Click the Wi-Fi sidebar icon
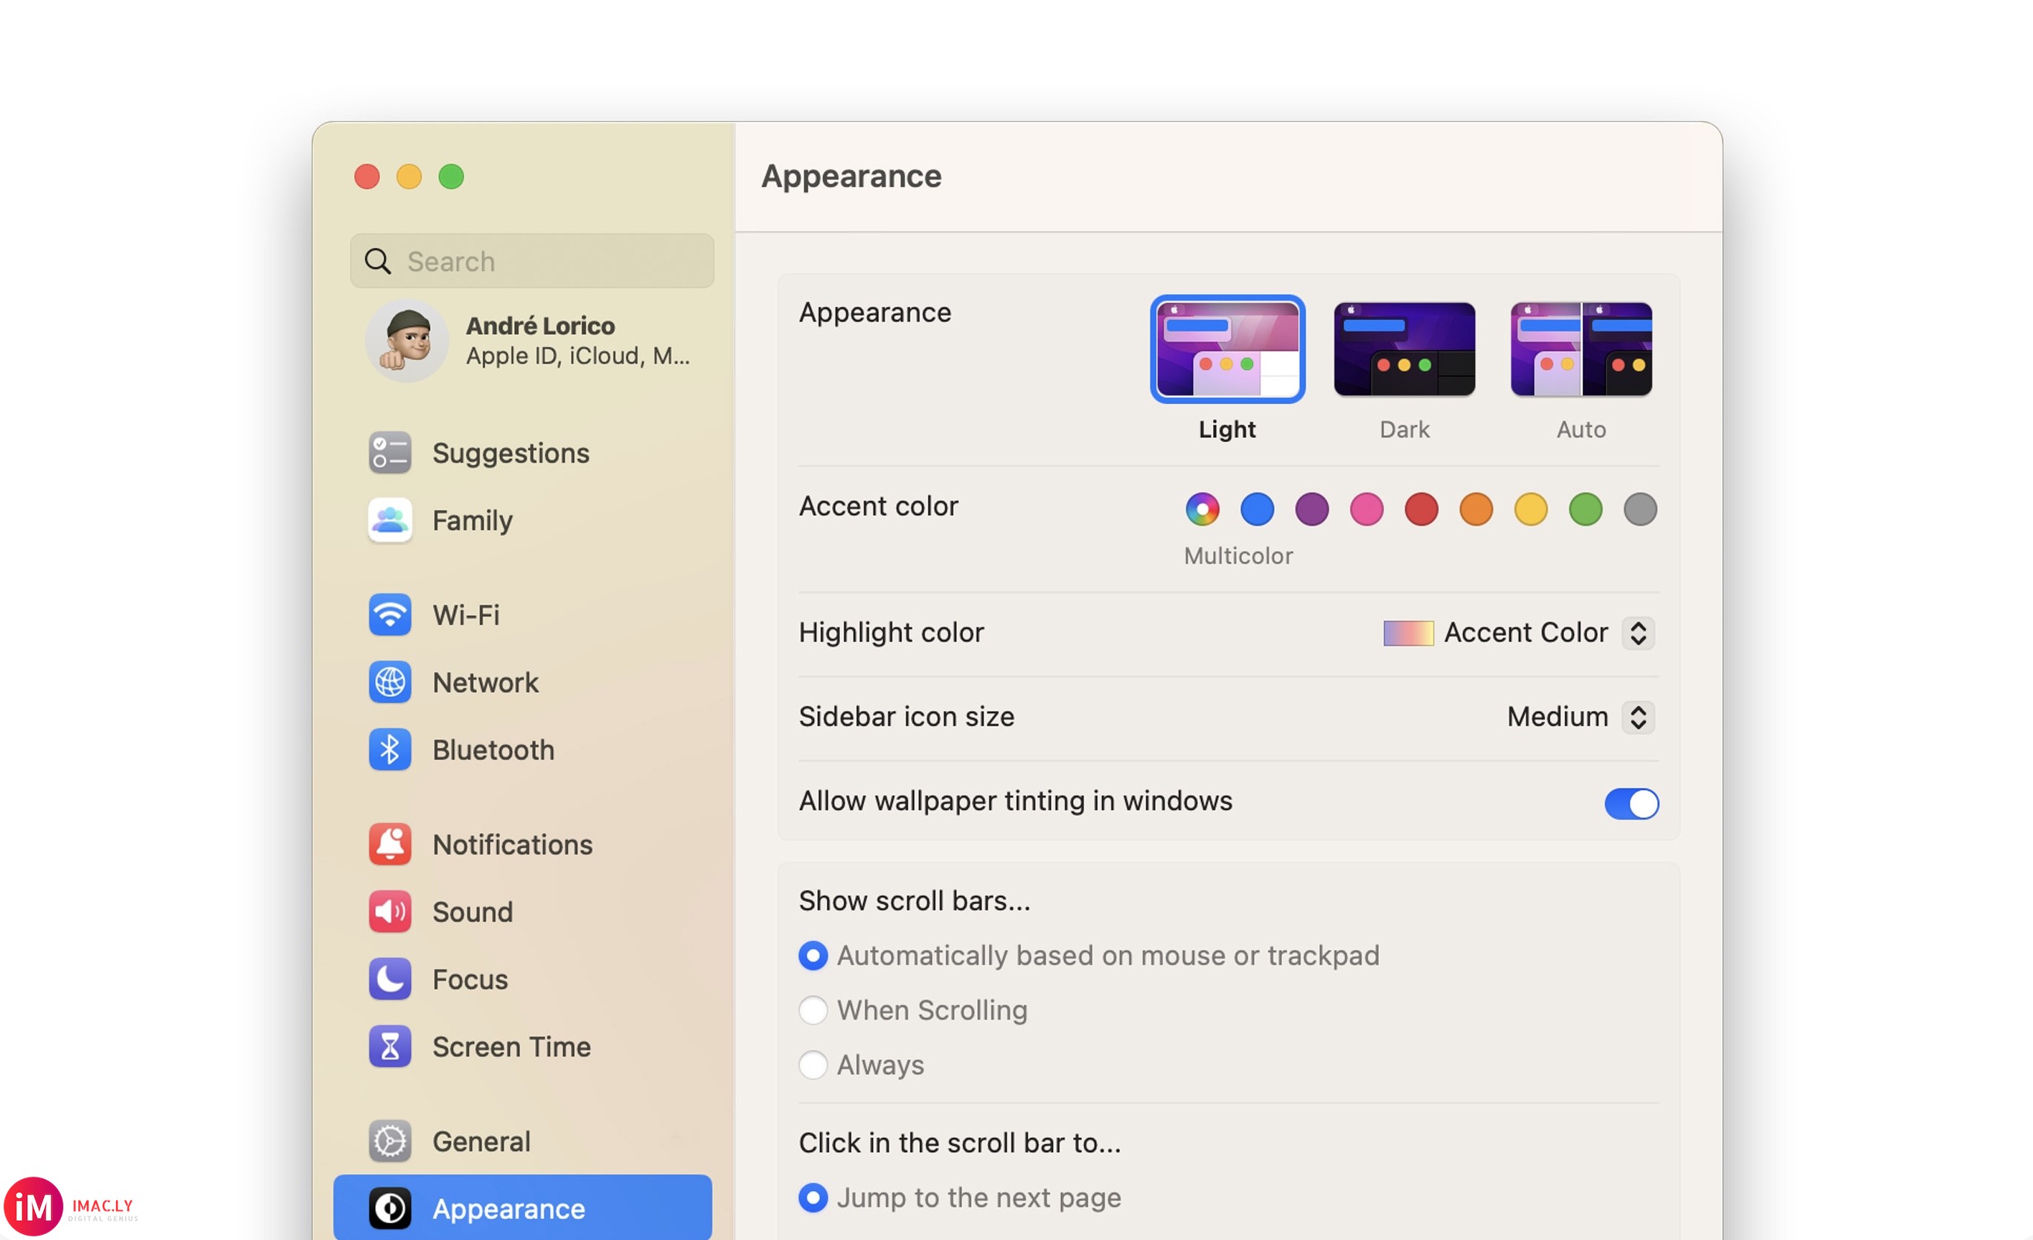The image size is (2033, 1240). click(389, 615)
